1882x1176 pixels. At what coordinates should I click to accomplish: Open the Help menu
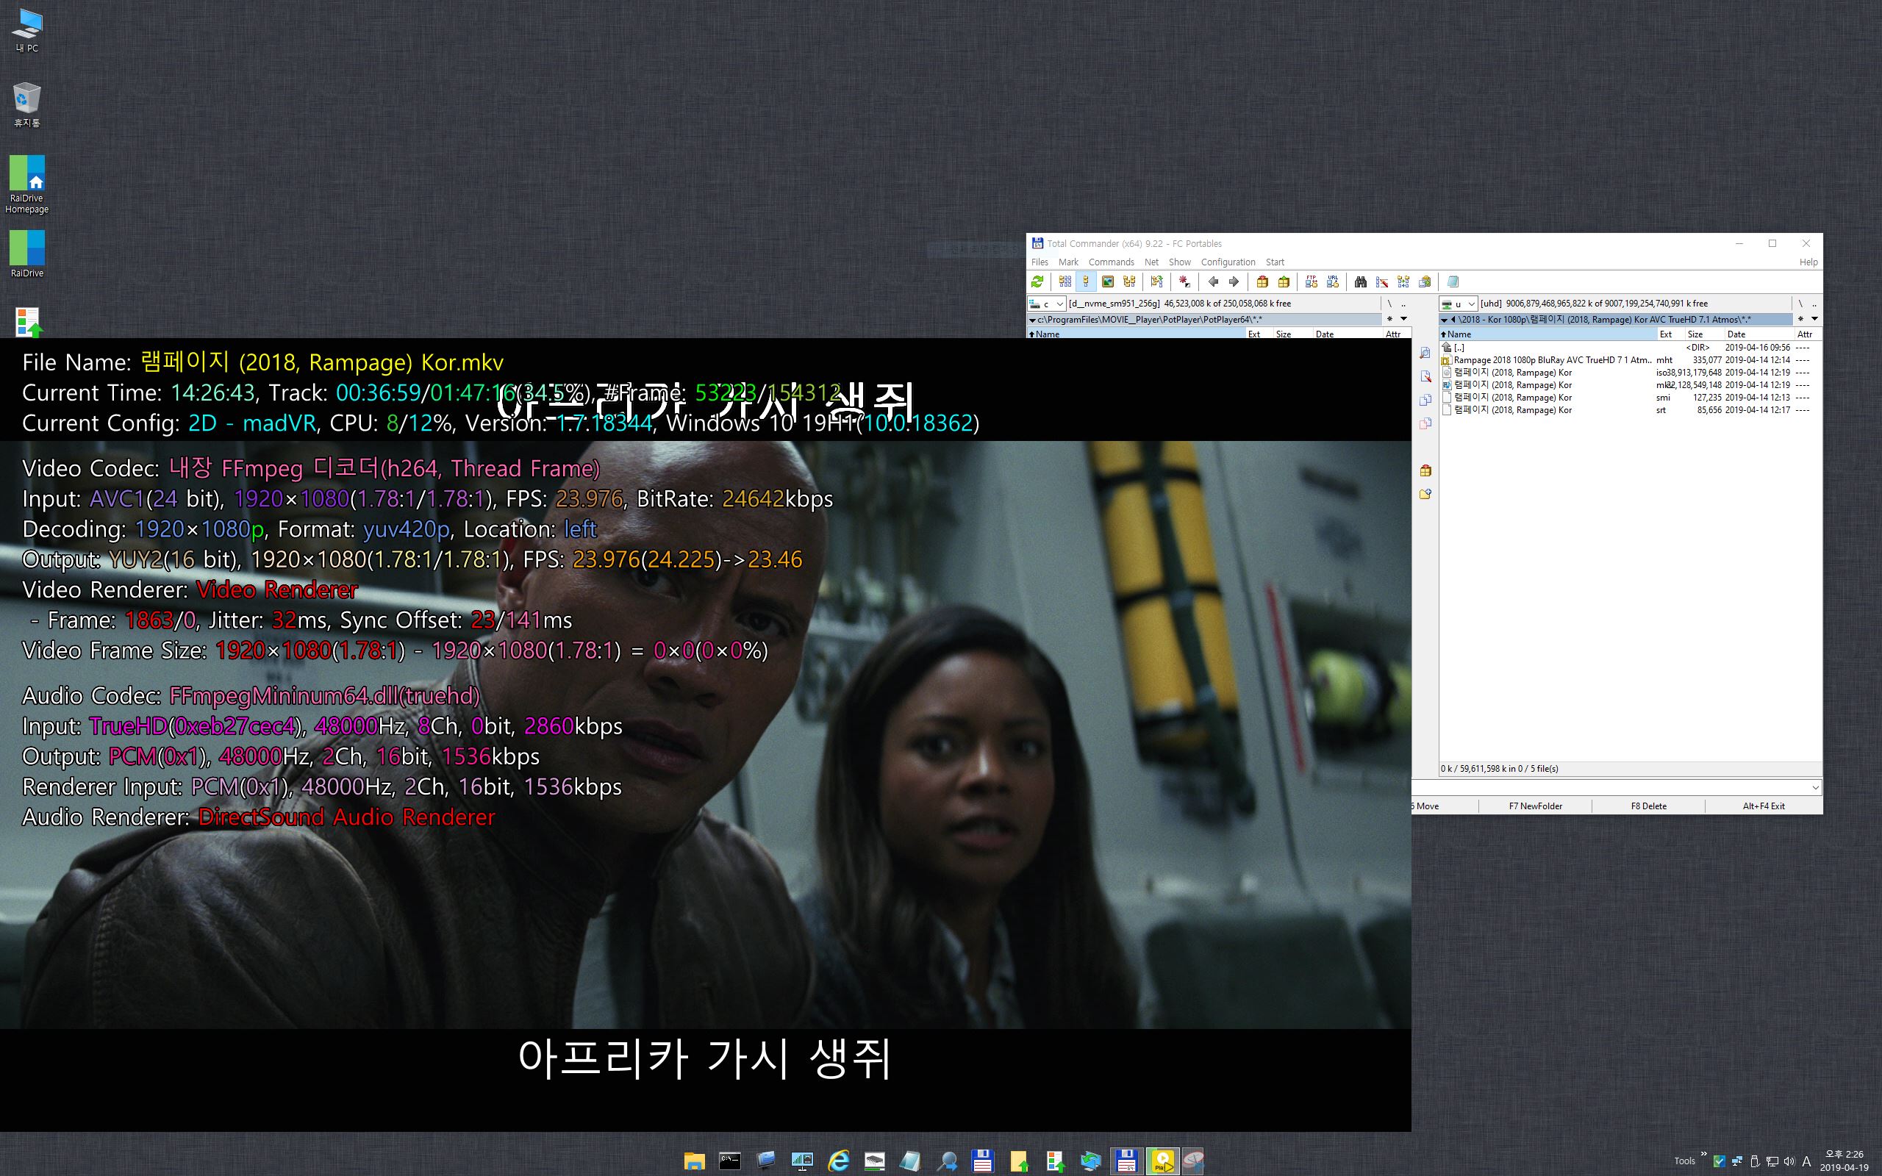(x=1809, y=262)
